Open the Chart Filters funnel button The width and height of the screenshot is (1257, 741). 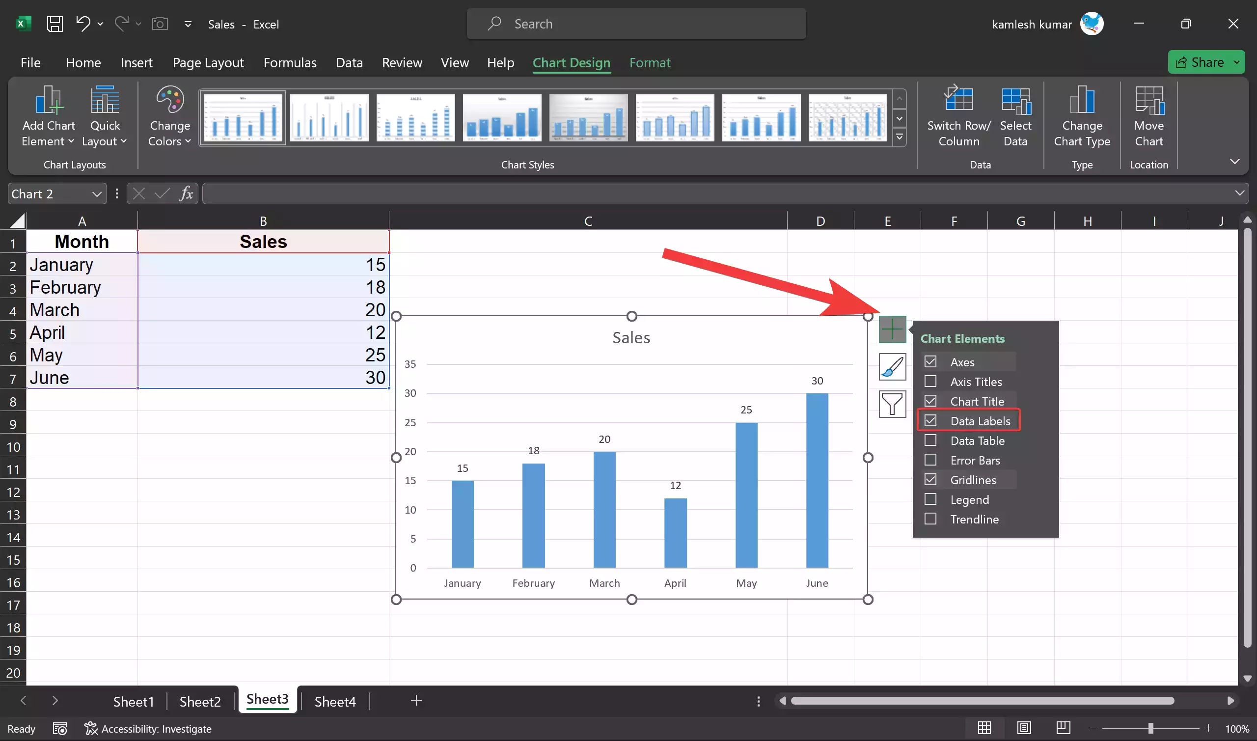(892, 404)
